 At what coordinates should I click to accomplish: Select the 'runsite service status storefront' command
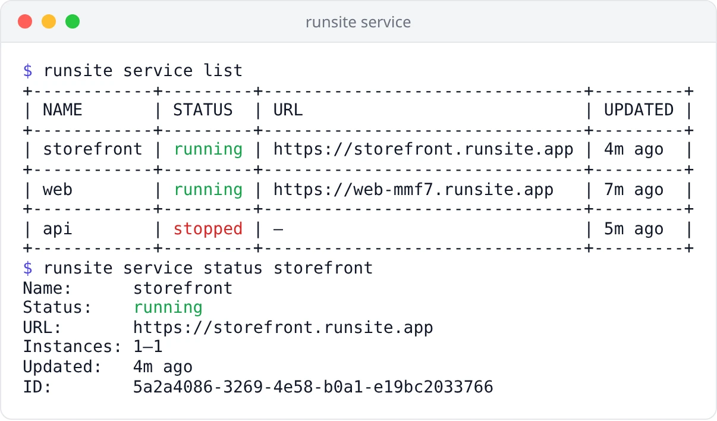[208, 268]
